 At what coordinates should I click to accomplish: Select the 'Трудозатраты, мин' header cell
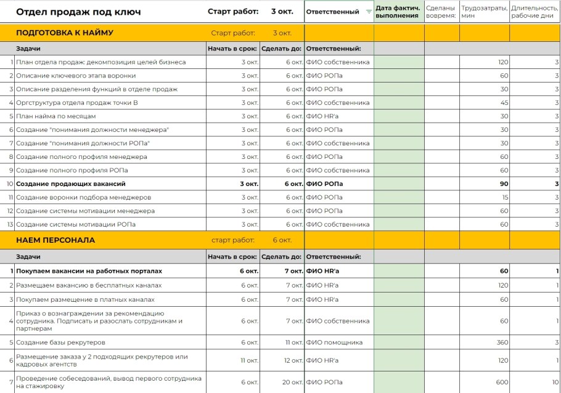484,12
